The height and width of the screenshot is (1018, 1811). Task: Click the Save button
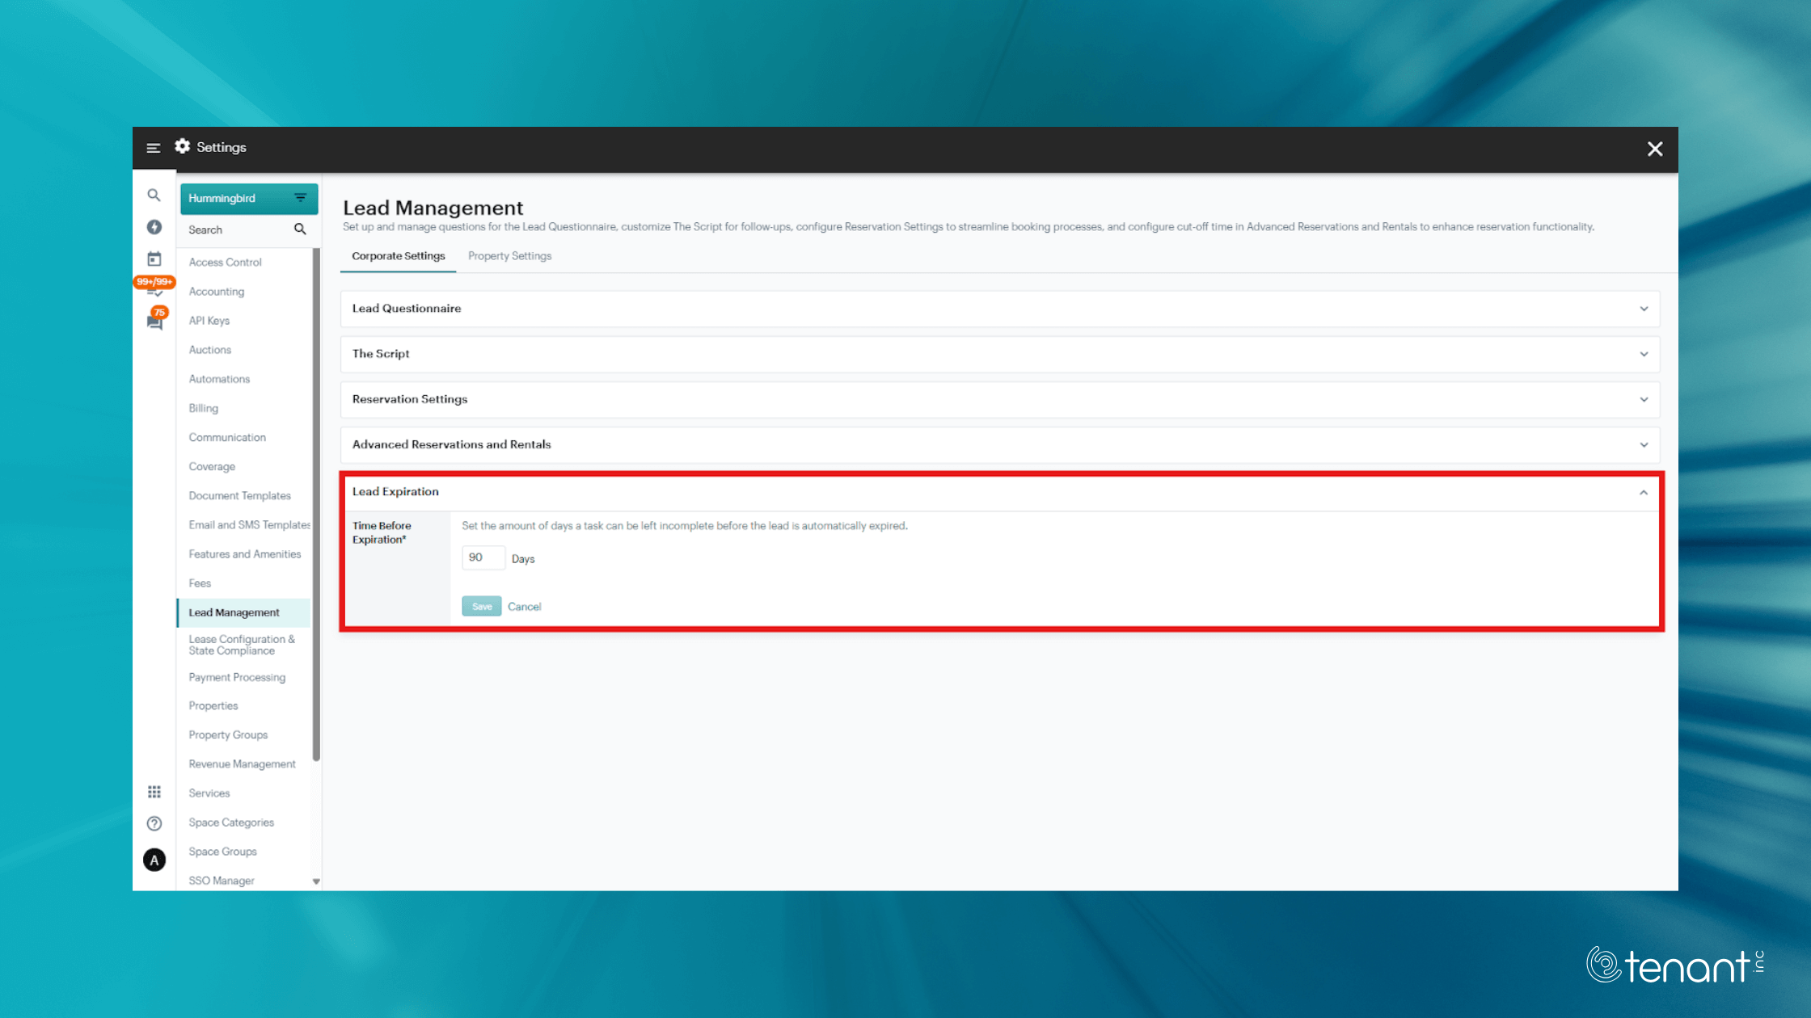tap(481, 607)
